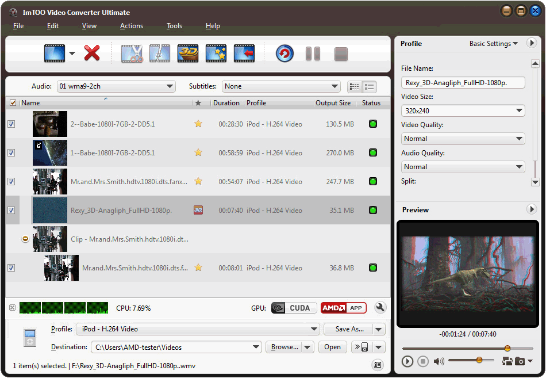The width and height of the screenshot is (546, 378).
Task: Open the Tools menu
Action: [174, 26]
